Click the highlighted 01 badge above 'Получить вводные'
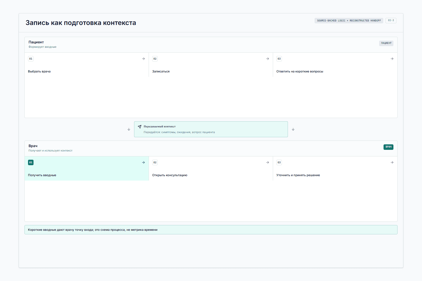This screenshot has height=281, width=422. click(31, 162)
